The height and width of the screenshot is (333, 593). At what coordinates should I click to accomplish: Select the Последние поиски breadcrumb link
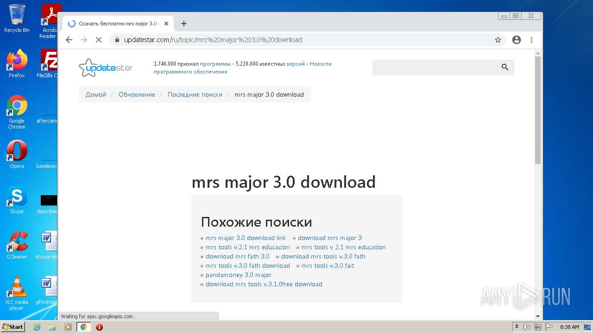[x=195, y=94]
